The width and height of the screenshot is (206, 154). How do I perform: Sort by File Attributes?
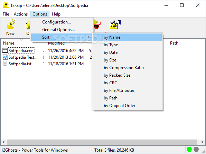[x=127, y=90]
